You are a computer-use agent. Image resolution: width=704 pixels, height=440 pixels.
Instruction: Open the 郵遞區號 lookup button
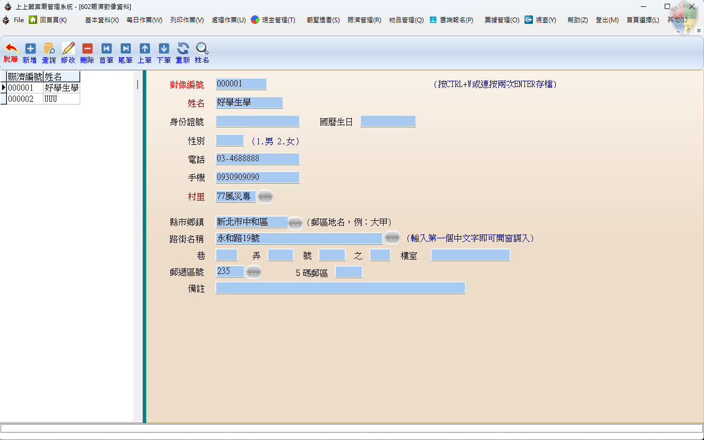(x=254, y=272)
